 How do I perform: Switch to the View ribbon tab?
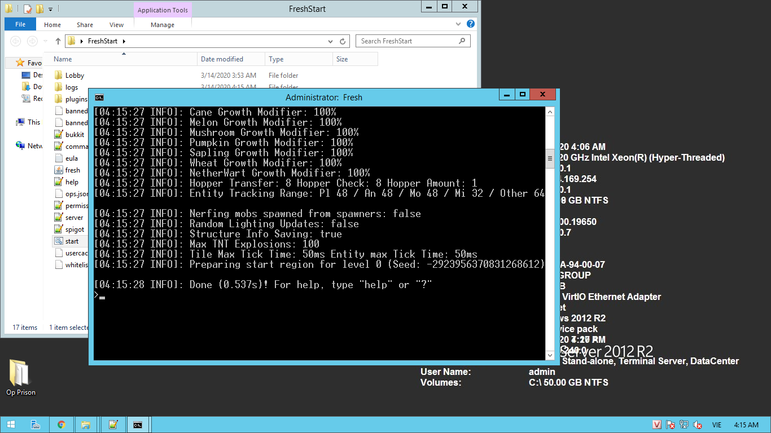116,24
